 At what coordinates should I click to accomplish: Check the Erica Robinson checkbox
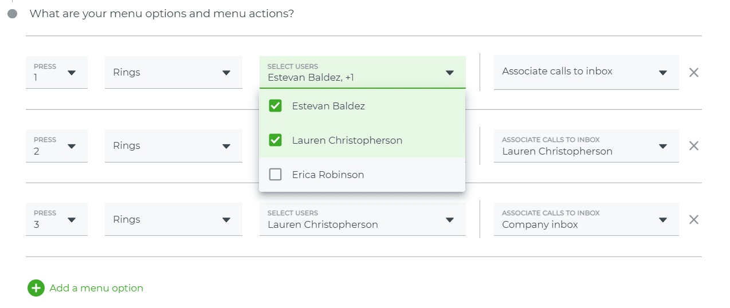click(x=275, y=175)
